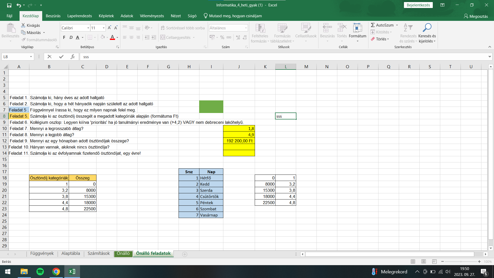Toggle Sortöréssel több sorba wrap text
The height and width of the screenshot is (278, 494).
[x=183, y=28]
